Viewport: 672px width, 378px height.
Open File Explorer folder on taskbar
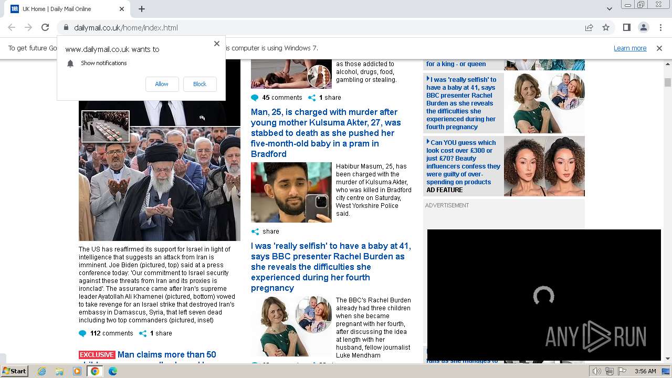(59, 371)
